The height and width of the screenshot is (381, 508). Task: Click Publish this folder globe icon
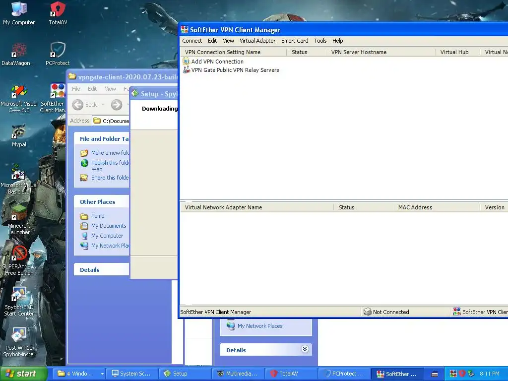[84, 163]
